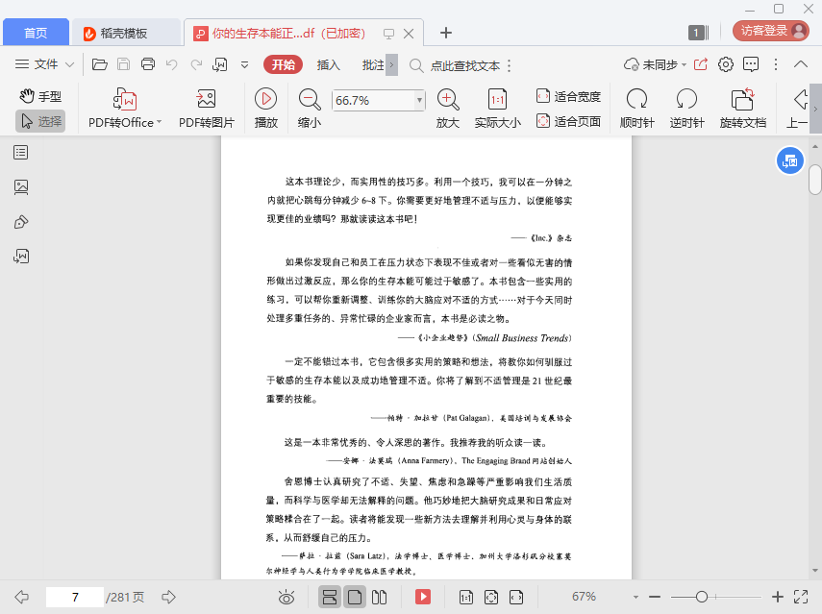Click the page number input box
822x614 pixels.
(x=74, y=597)
